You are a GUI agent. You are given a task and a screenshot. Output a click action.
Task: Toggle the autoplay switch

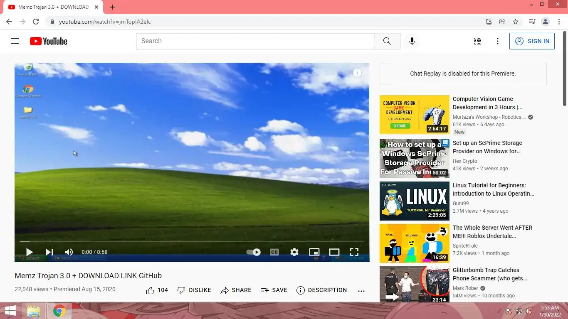pos(254,252)
